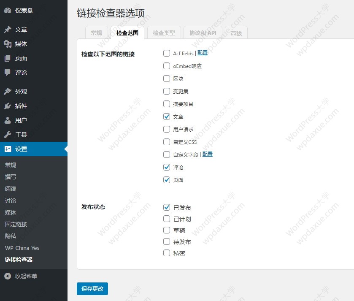The image size is (354, 301).
Task: Click the Dashboard gauge icon in sidebar
Action: point(8,11)
